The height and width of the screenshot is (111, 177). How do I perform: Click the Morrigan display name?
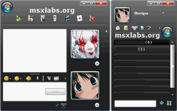point(141,13)
